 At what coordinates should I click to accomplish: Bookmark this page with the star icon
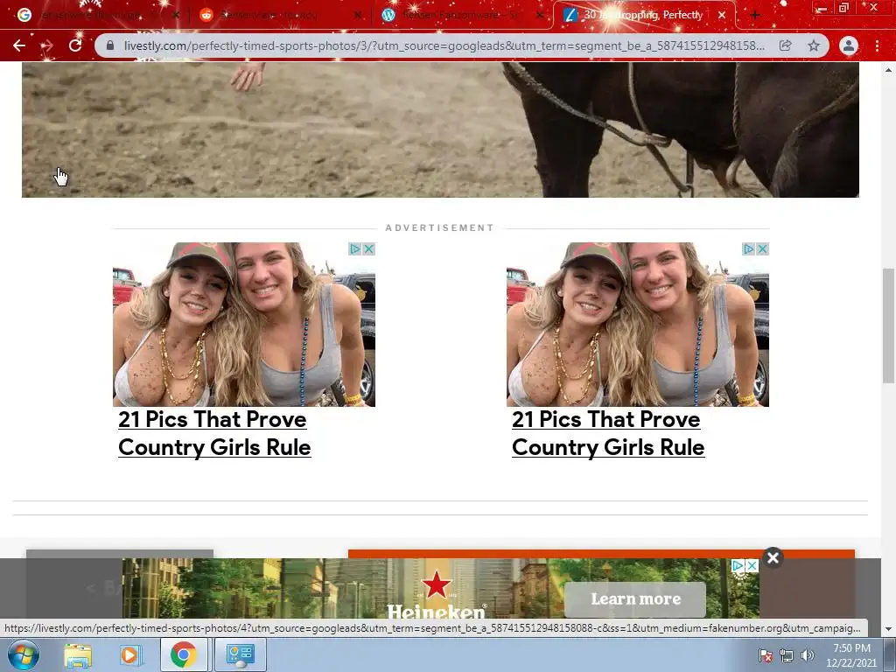[x=814, y=45]
